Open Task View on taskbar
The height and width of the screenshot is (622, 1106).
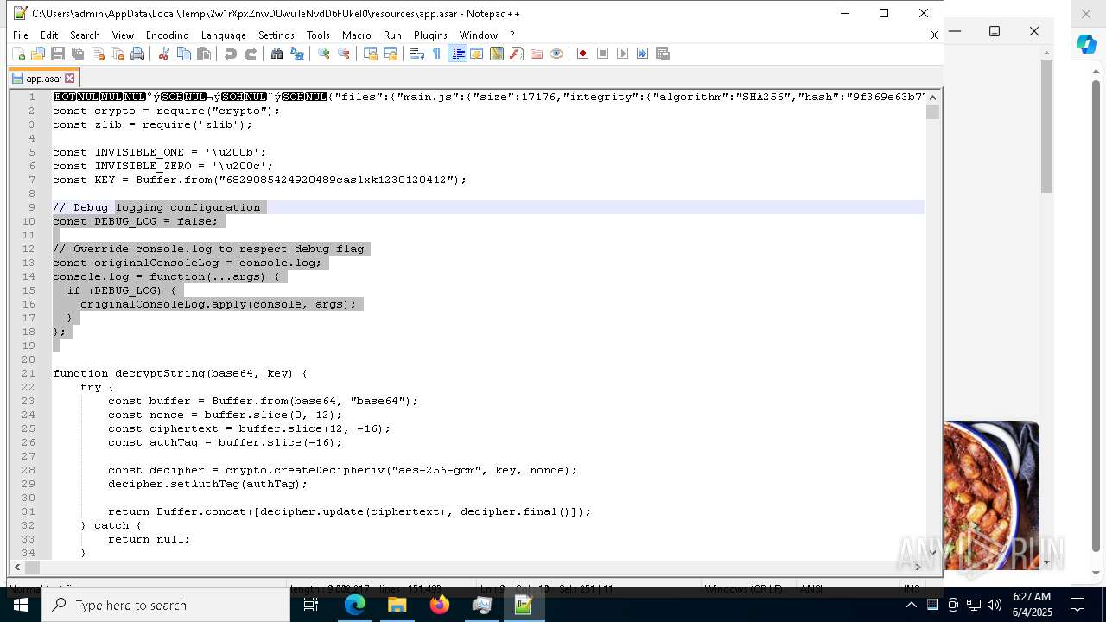click(x=311, y=605)
